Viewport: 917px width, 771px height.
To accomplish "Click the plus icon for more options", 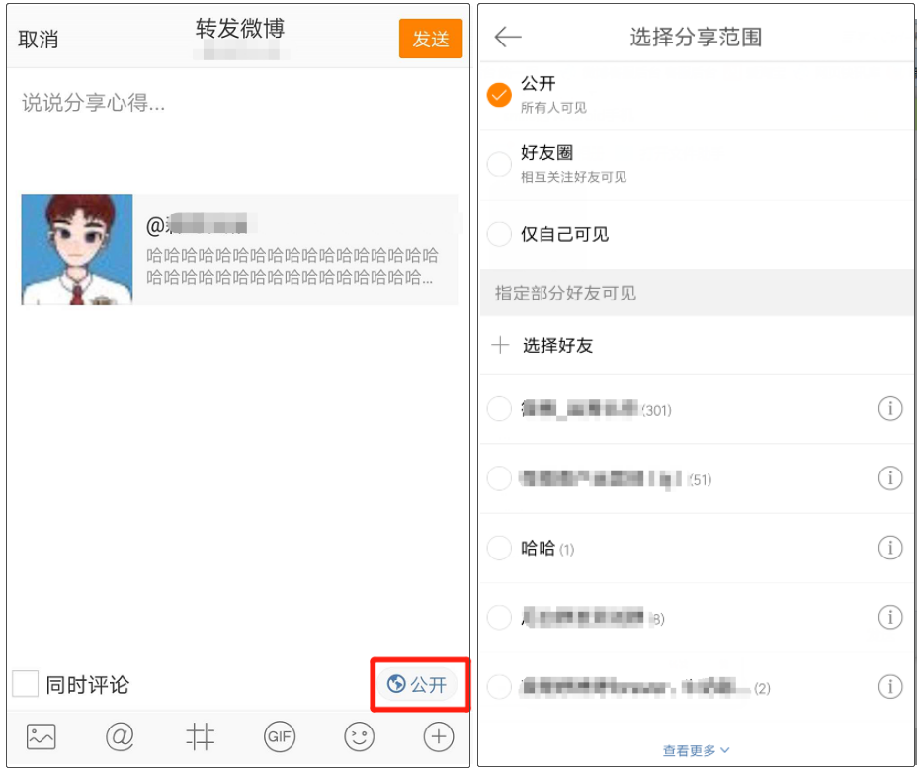I will (437, 736).
